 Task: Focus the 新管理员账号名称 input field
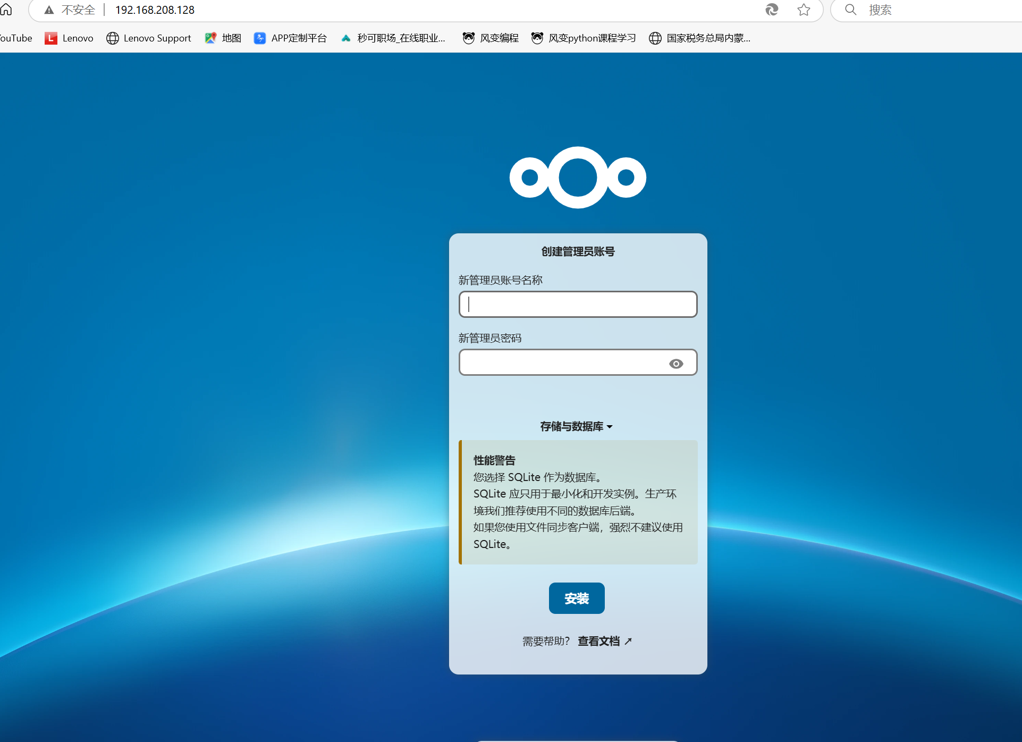click(x=578, y=305)
